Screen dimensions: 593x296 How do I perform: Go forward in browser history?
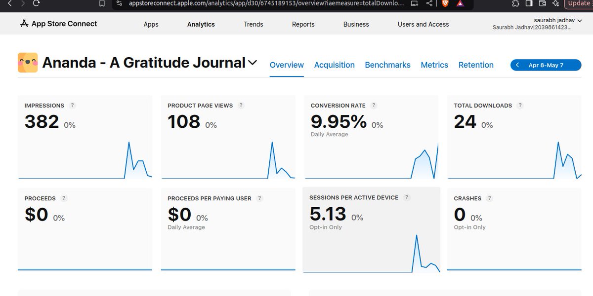coord(22,3)
